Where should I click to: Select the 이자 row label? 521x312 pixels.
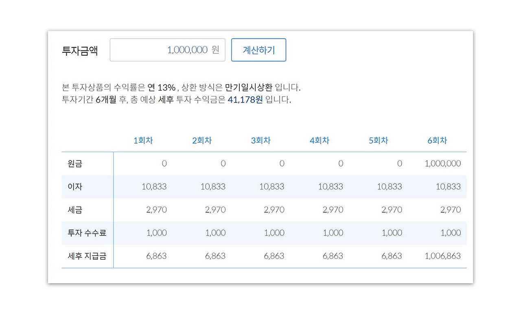click(75, 187)
